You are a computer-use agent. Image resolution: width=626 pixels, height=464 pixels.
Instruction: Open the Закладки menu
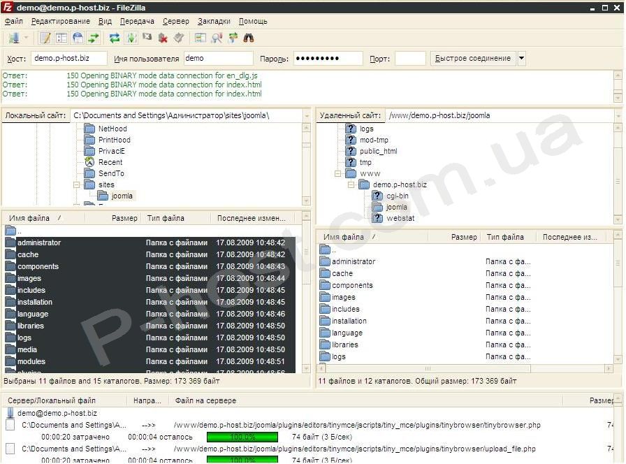point(214,21)
